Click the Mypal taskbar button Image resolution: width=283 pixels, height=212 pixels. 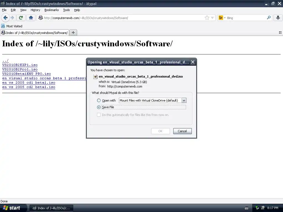51,208
